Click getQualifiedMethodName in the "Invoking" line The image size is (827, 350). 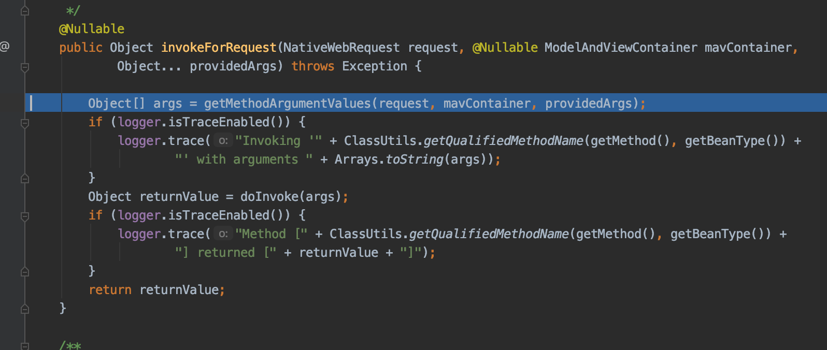504,141
